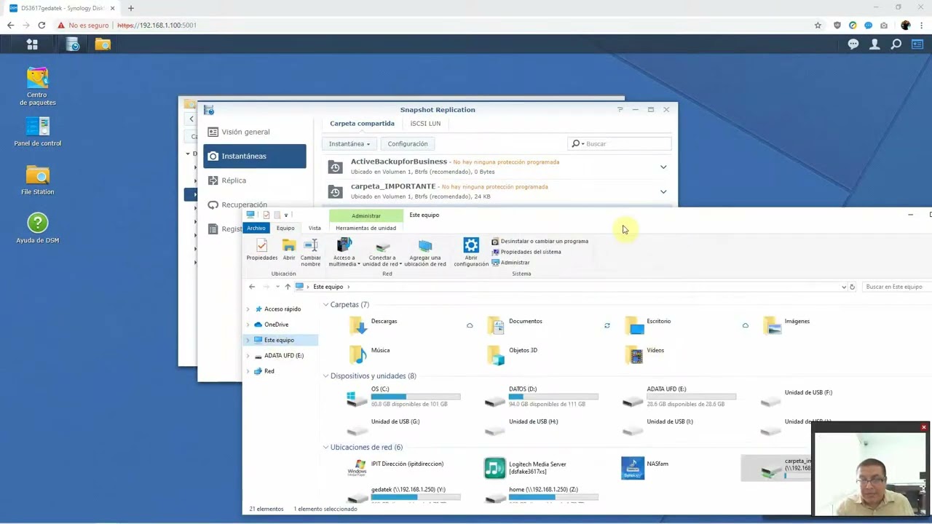Open the Herramientas de unidad tab
Screen dimensions: 932x524
(366, 228)
